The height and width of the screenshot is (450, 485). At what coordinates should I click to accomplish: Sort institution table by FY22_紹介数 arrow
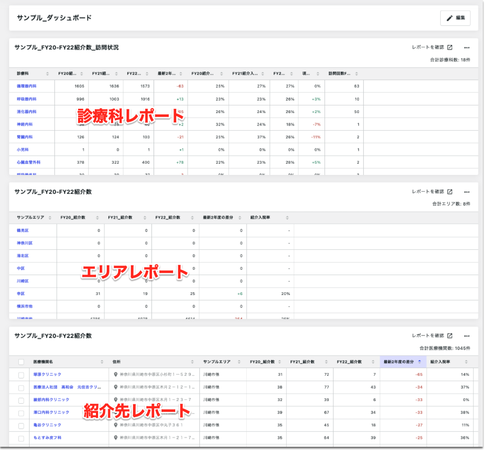(373, 362)
